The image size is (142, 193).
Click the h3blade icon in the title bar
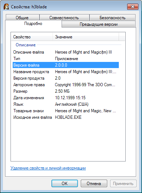point(6,7)
